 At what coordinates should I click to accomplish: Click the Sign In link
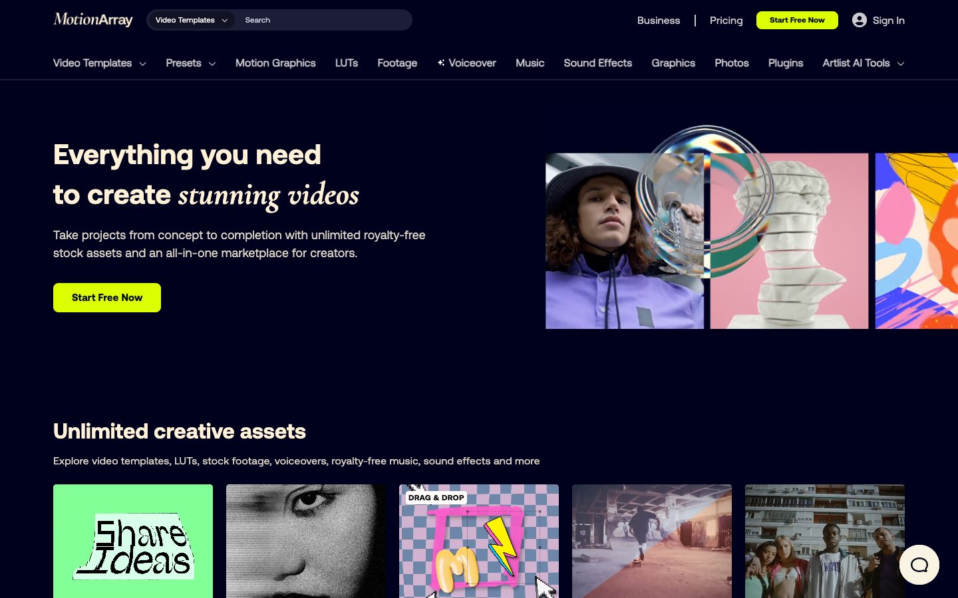(x=889, y=21)
